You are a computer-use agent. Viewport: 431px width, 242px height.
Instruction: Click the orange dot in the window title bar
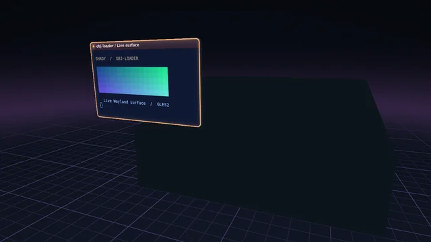tap(94, 46)
